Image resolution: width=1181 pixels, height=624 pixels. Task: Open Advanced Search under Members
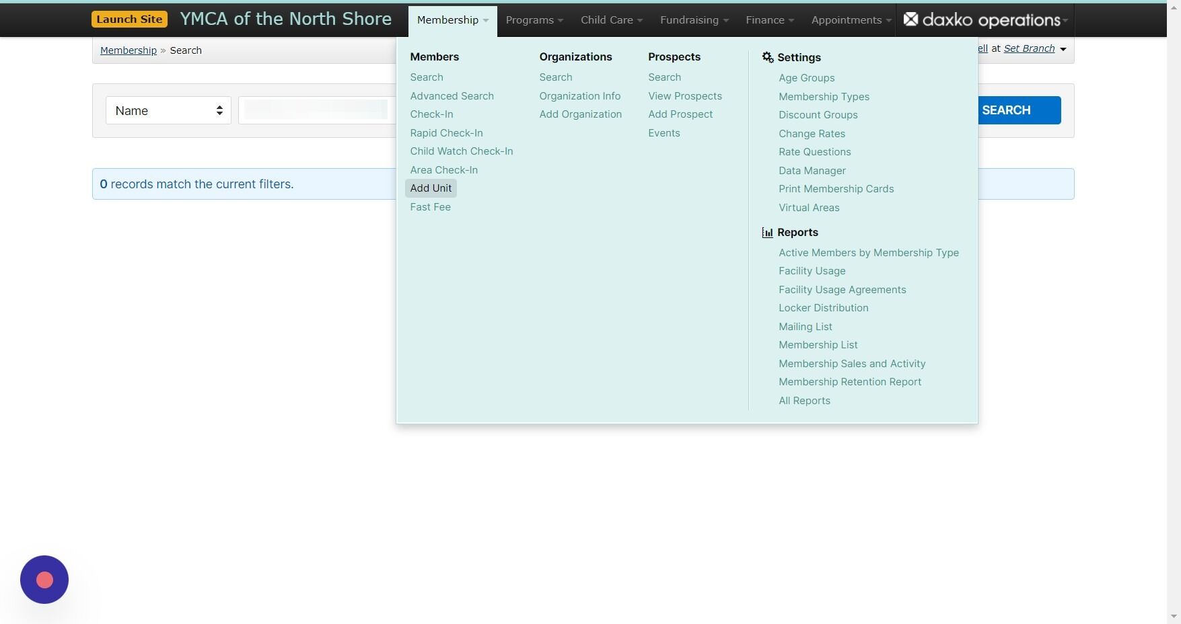[452, 95]
